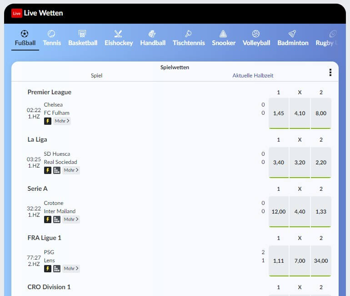Select the Eishockey sticks icon

[x=118, y=34]
